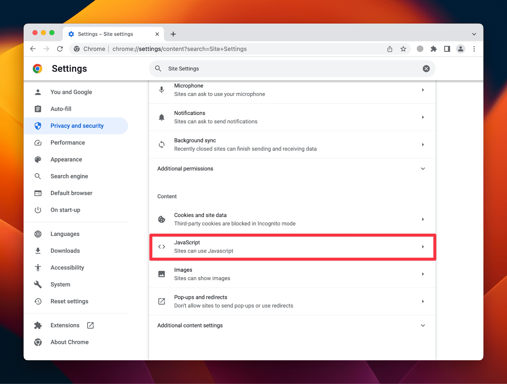This screenshot has width=507, height=384.
Task: Click the forward navigation arrow
Action: point(46,49)
